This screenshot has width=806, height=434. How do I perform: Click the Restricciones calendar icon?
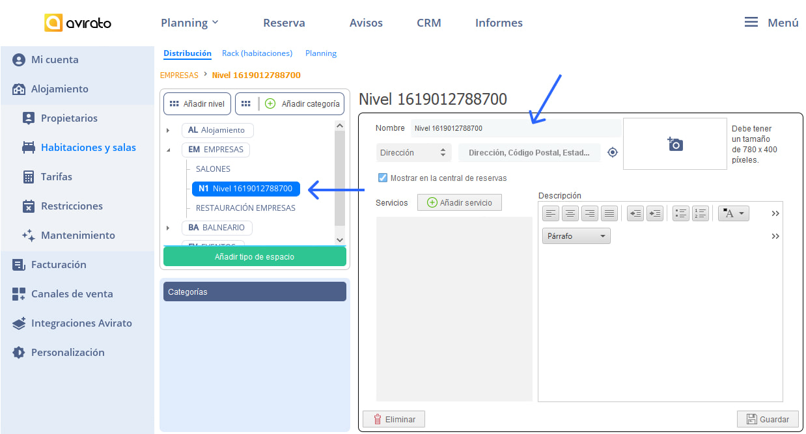point(28,206)
